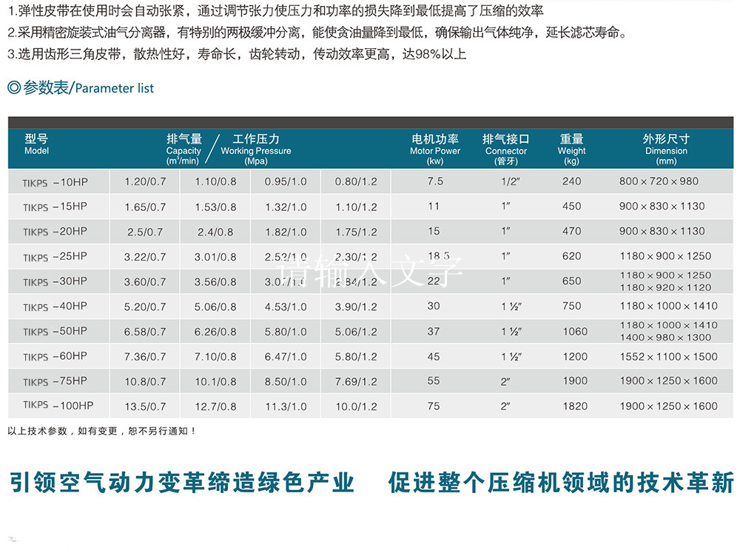Click the Motor Power column header

(x=435, y=146)
